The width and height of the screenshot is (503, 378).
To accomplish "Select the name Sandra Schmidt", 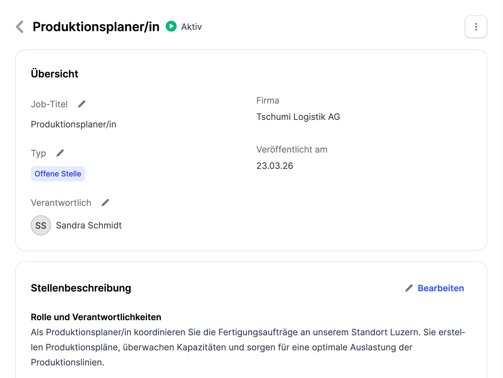I will [89, 225].
